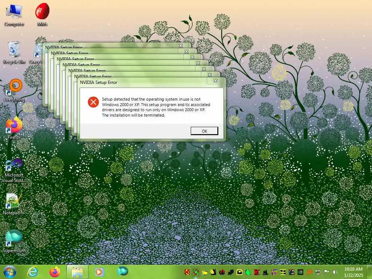The image size is (372, 279).
Task: Open Supermium from the taskbar
Action: pyautogui.click(x=122, y=271)
